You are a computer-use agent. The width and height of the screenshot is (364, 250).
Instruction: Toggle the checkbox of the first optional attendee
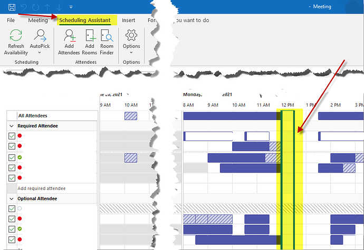pos(12,208)
